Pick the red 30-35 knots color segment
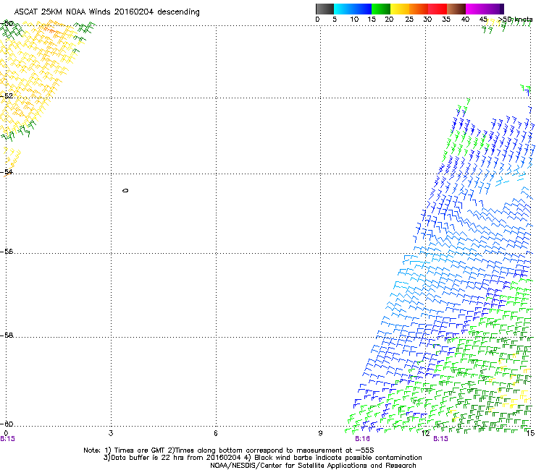536x470 pixels. (437, 9)
